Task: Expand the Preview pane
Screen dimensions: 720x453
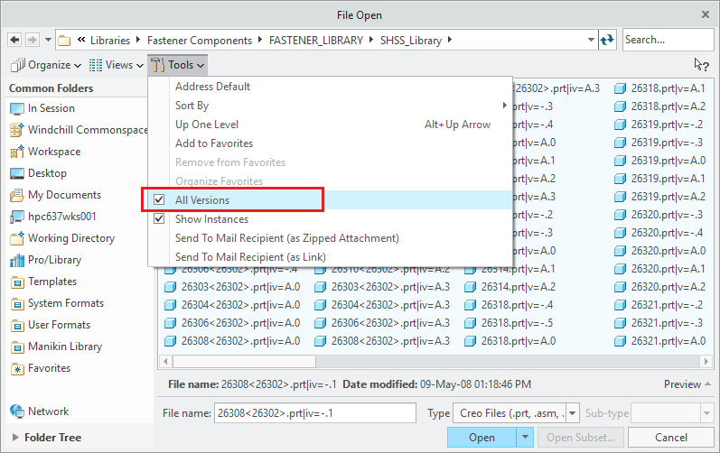Action: click(687, 384)
